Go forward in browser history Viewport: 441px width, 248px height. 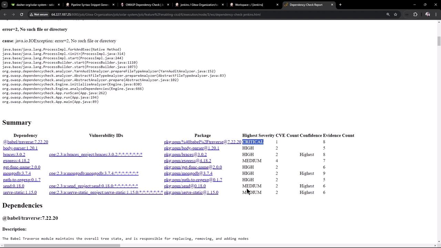[13, 14]
